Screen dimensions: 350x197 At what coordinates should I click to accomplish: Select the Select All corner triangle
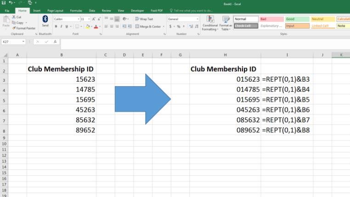pos(6,55)
